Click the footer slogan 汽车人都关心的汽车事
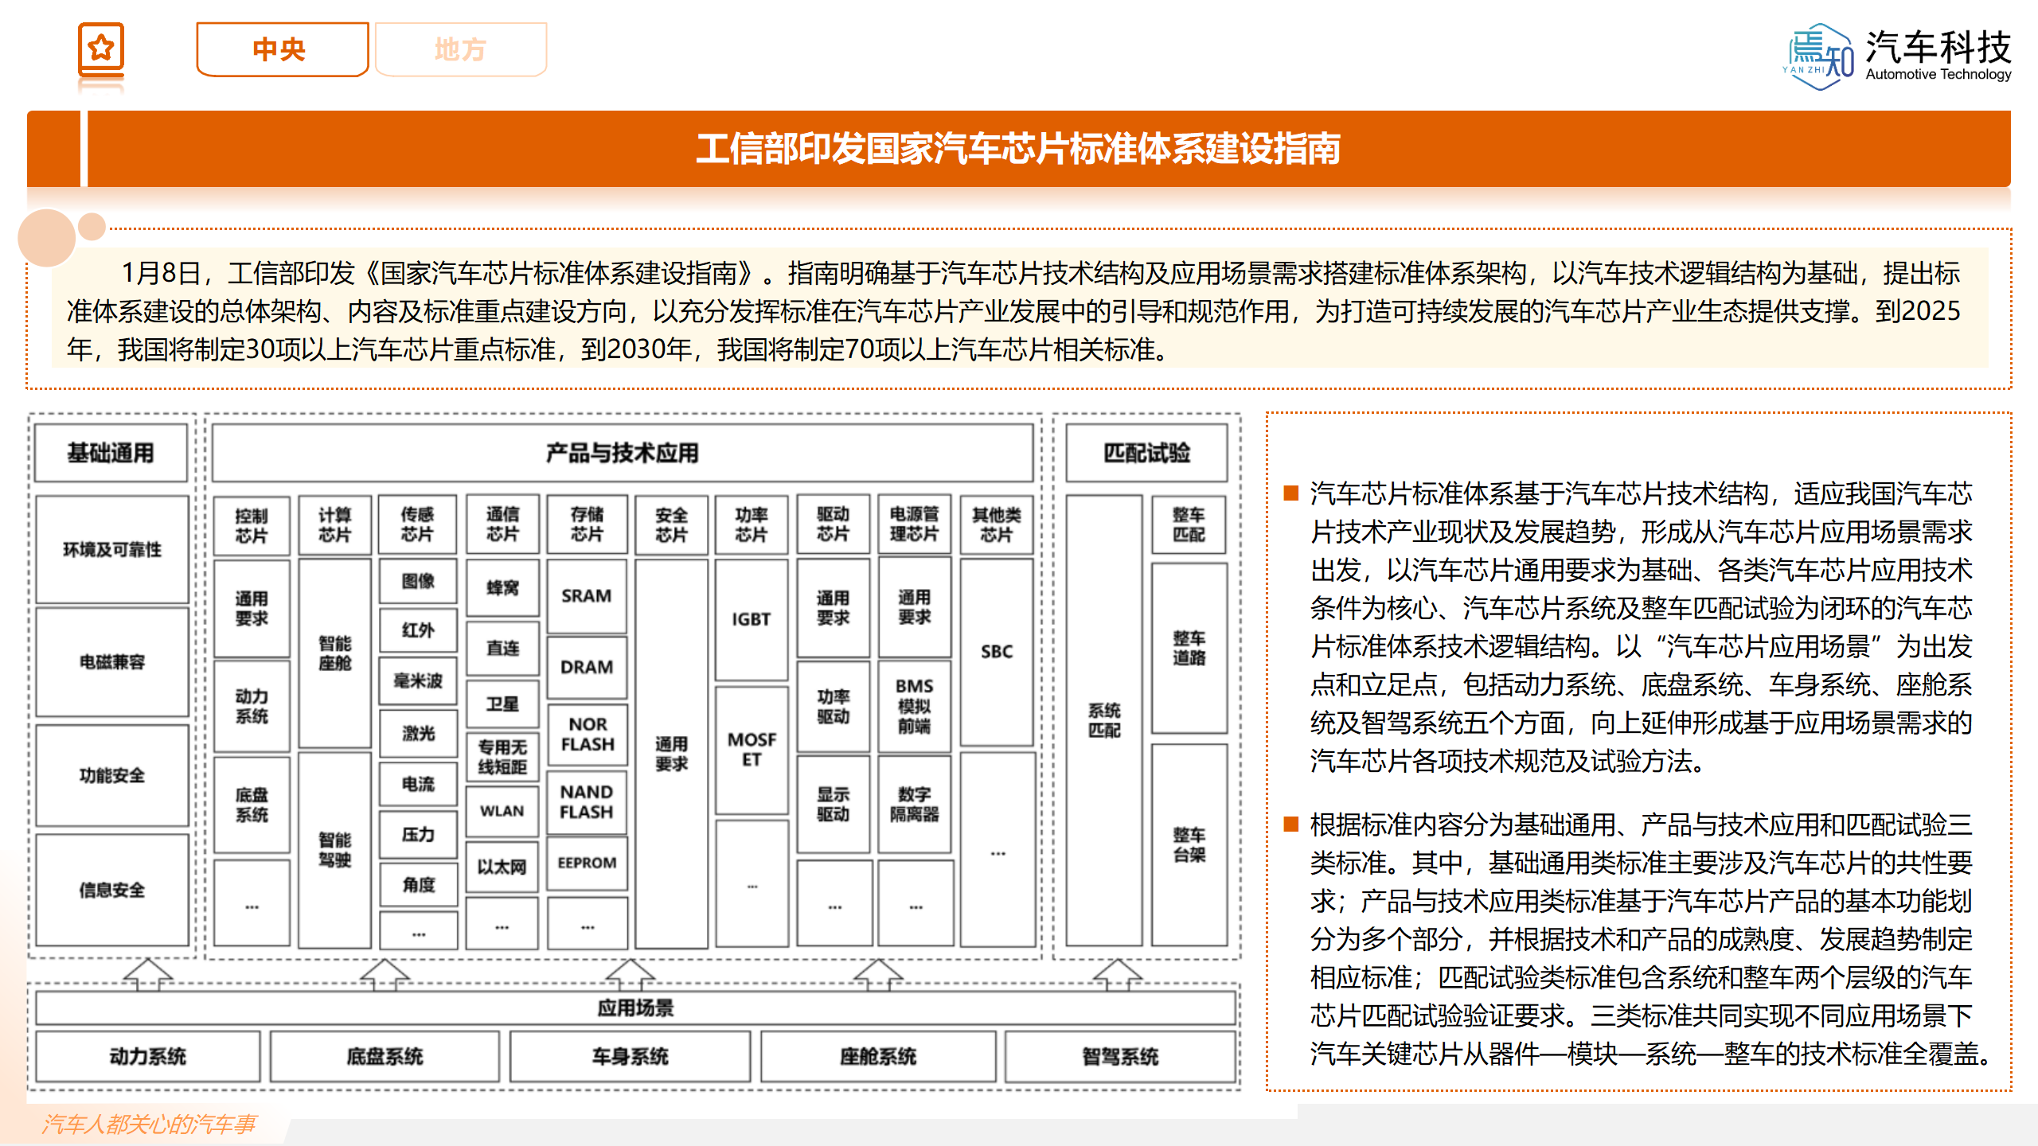2038x1146 pixels. [149, 1124]
